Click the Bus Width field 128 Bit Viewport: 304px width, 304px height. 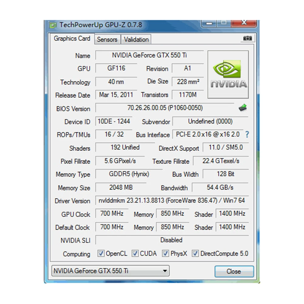point(226,174)
